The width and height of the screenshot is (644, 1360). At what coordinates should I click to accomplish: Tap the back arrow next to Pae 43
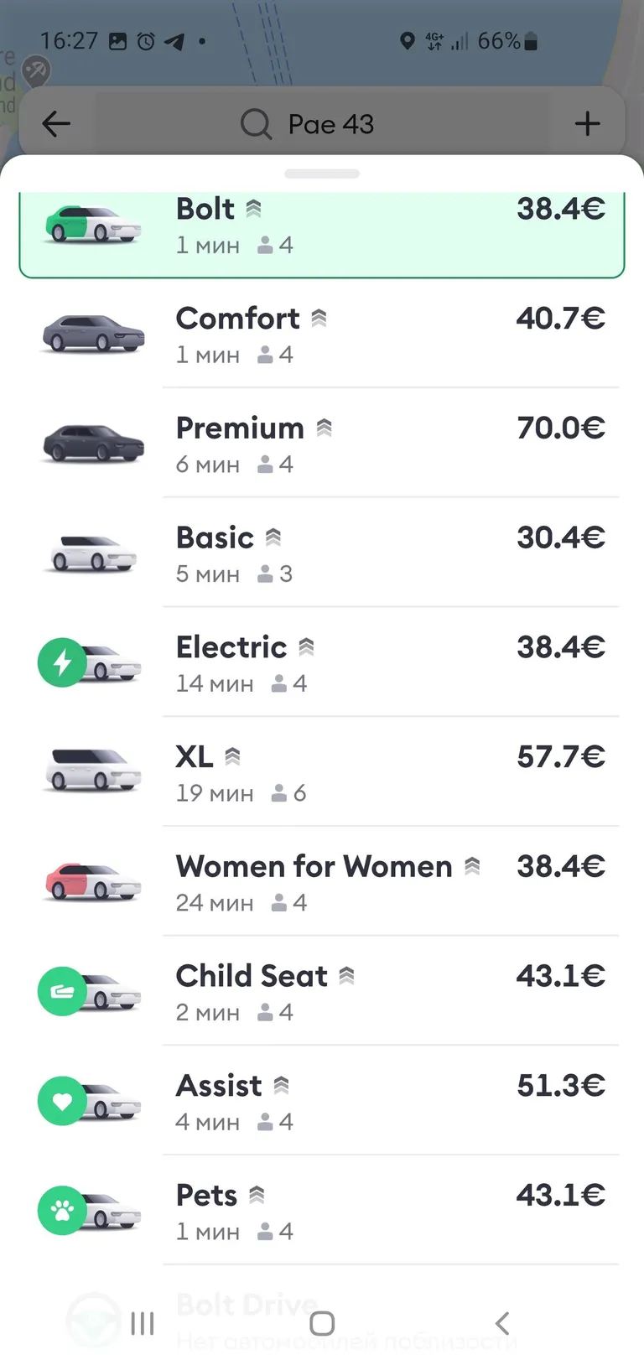point(56,124)
